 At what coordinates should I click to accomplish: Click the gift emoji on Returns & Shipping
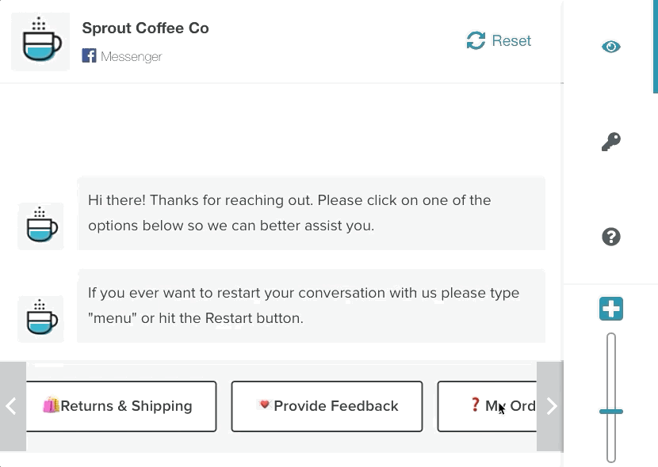53,405
